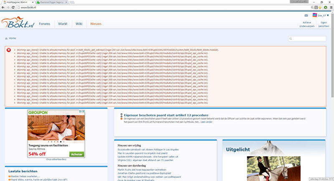Click the zoom magnifier icon in address bar

point(312,7)
